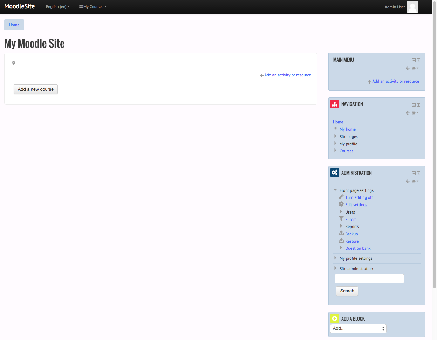Viewport: 437px width, 340px height.
Task: Click the Backup upload icon
Action: pos(341,233)
